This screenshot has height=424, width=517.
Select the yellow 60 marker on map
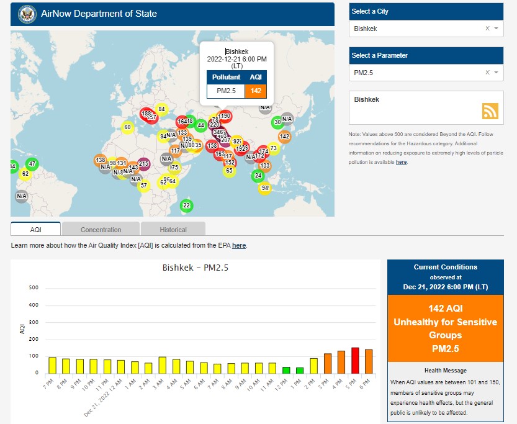click(127, 127)
